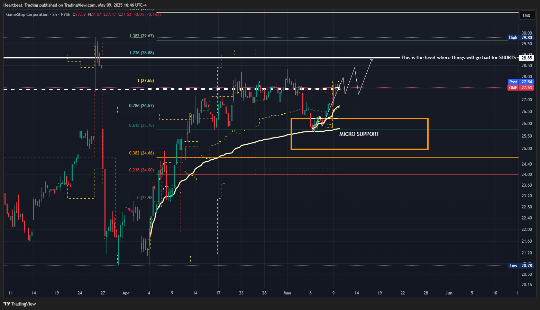Click the GameStop Corporation symbol title

pyautogui.click(x=27, y=15)
